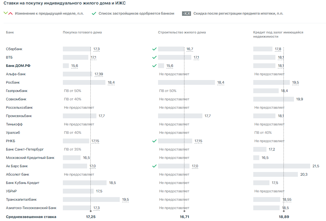Click the Банк Кубань Кредит 18,5 bar
Viewport: 326px width, 221px height.
[84, 183]
